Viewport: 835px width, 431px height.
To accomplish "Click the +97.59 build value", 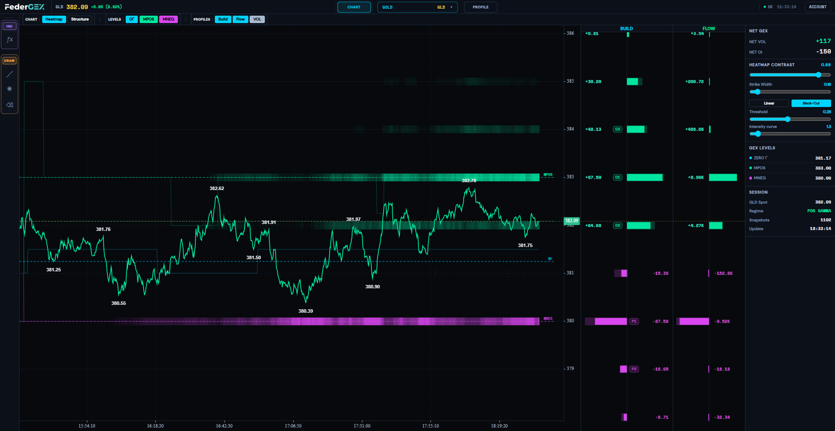I will coord(593,177).
